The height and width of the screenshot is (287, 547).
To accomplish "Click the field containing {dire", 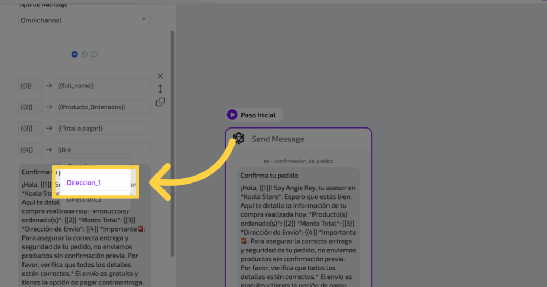I will click(103, 150).
